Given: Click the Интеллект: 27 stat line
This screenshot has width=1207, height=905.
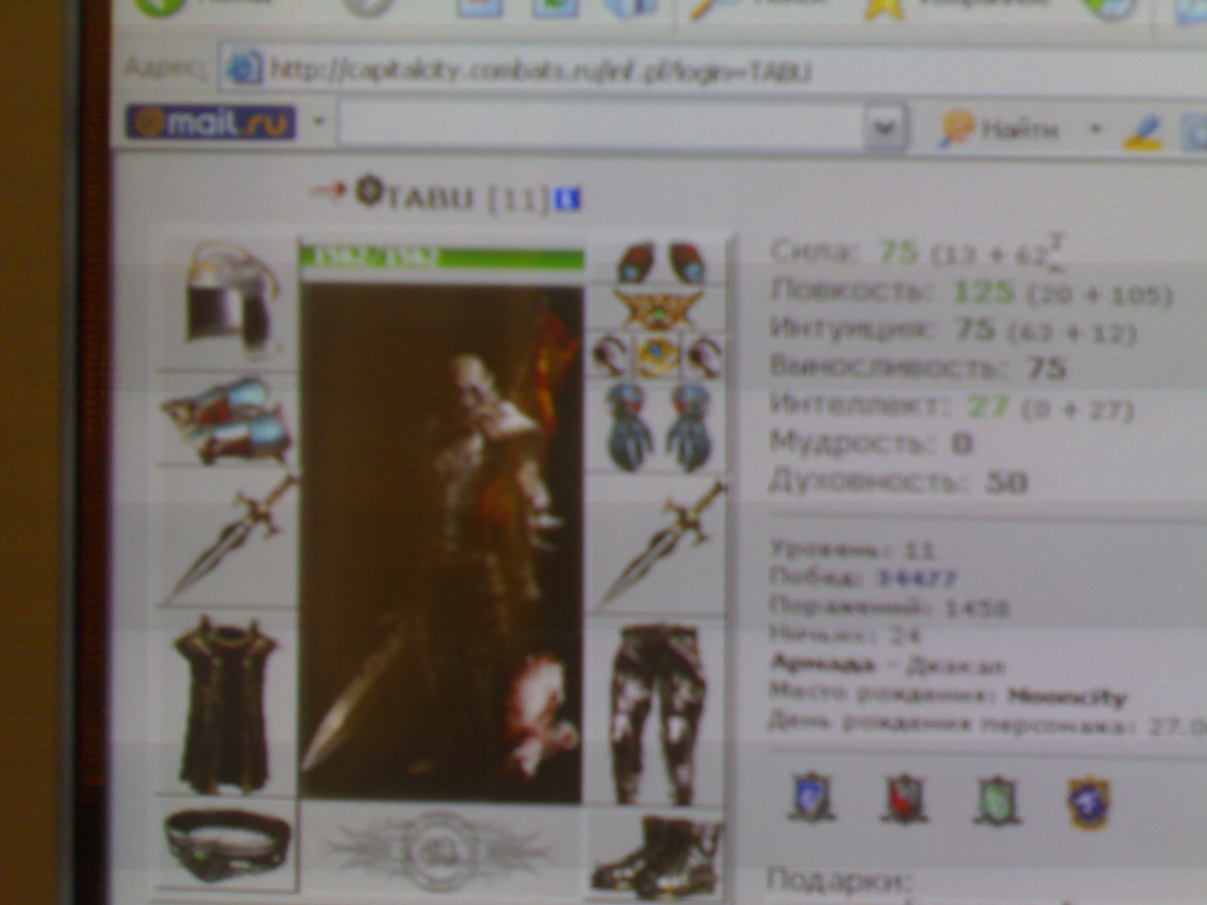Looking at the screenshot, I should pyautogui.click(x=951, y=408).
